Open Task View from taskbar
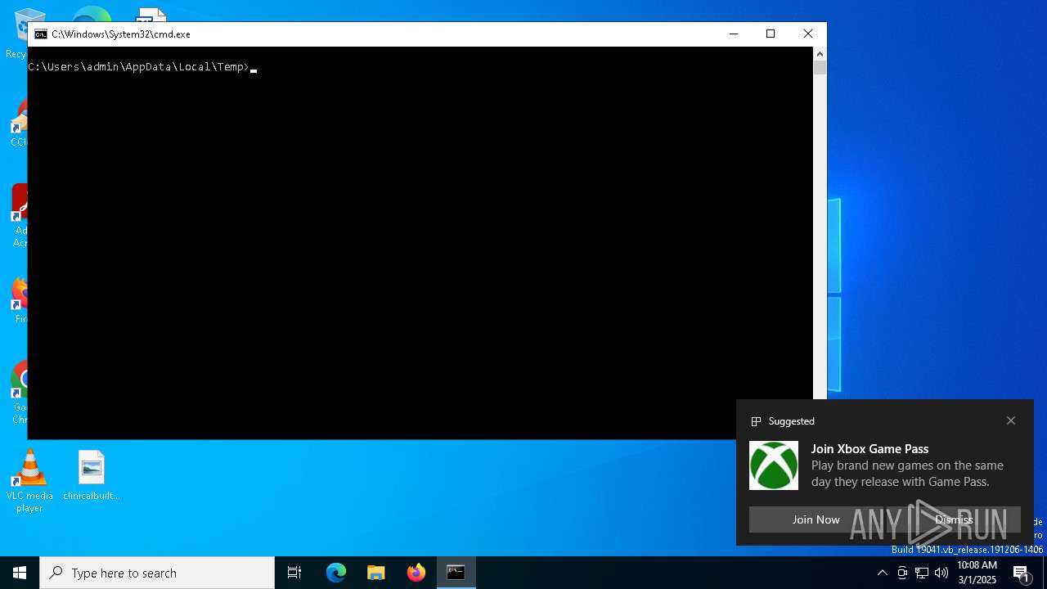Image resolution: width=1047 pixels, height=589 pixels. (294, 573)
